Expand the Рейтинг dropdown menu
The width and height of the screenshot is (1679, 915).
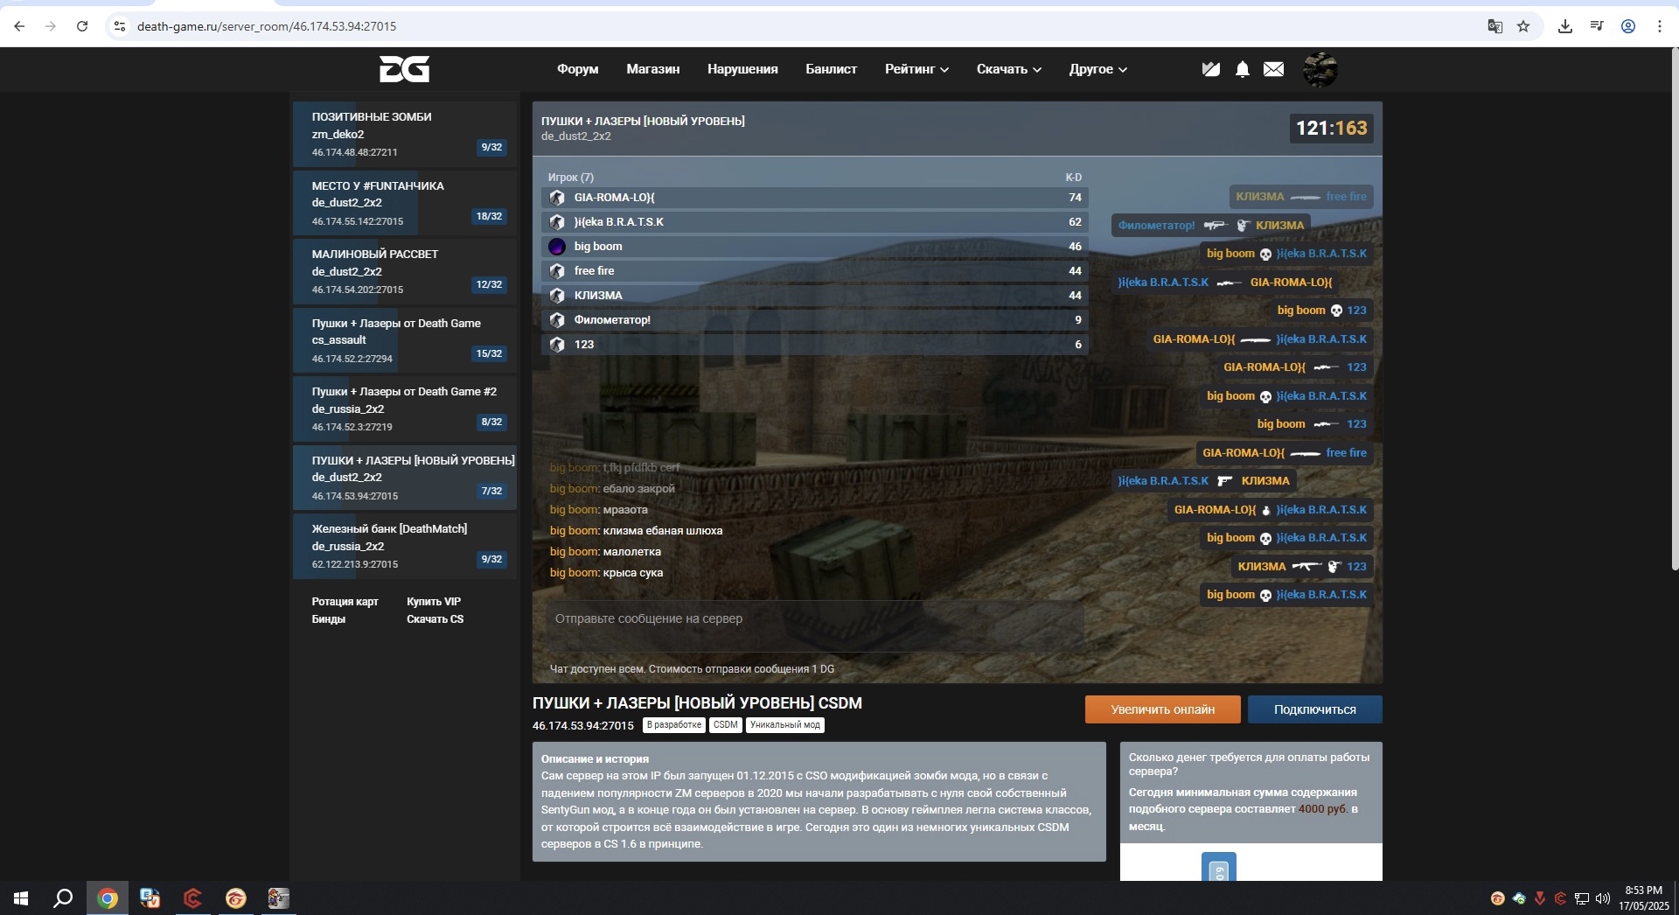(x=916, y=69)
